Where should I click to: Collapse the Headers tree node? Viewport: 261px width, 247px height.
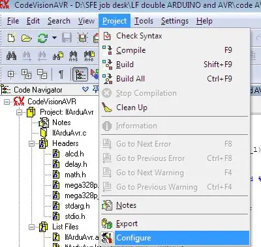[32, 143]
